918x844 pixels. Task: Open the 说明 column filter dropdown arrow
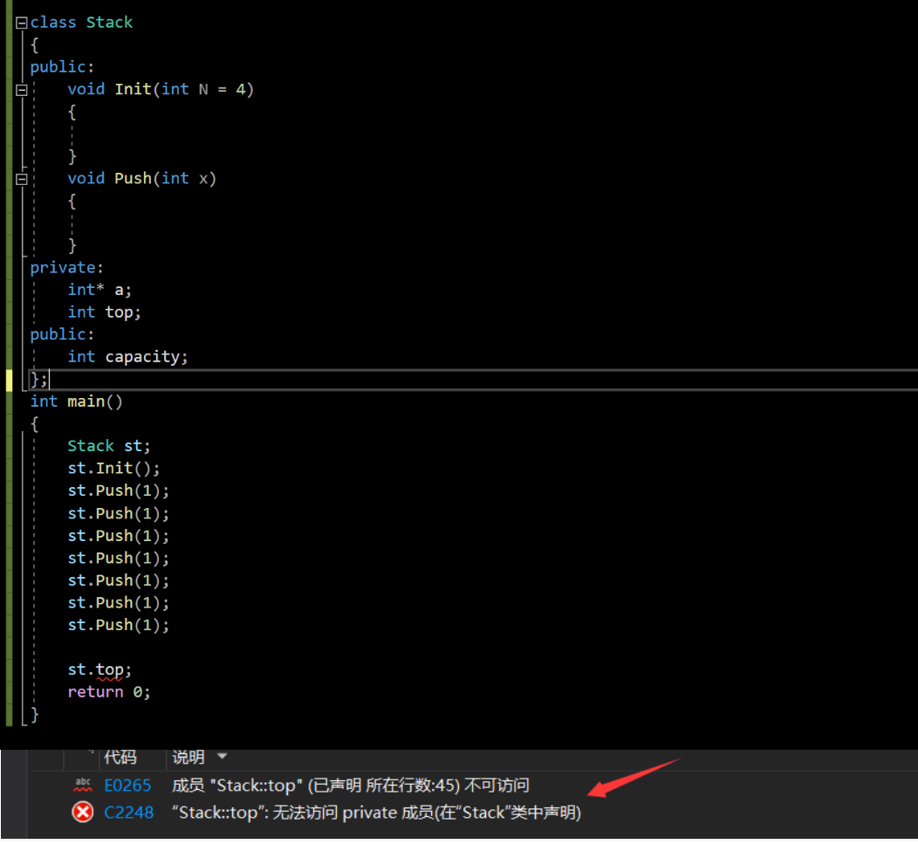pyautogui.click(x=222, y=756)
